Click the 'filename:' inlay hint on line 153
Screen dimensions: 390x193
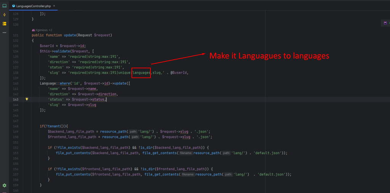point(186,153)
